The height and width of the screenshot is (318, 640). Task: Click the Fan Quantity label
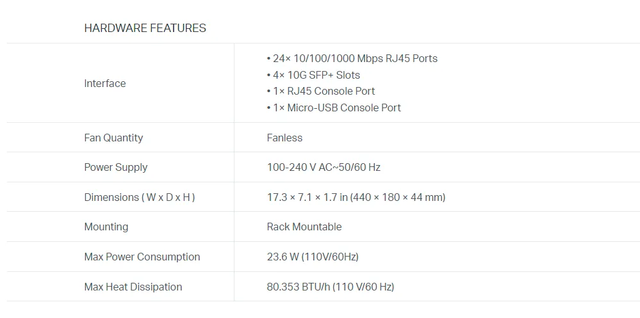(x=113, y=138)
